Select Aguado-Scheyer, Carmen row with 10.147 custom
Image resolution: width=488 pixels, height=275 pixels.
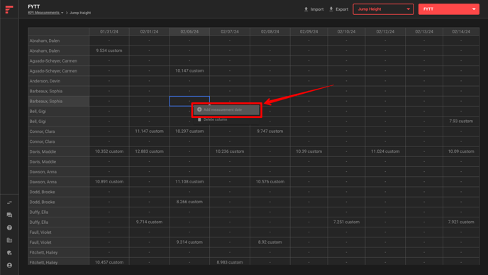(x=58, y=71)
